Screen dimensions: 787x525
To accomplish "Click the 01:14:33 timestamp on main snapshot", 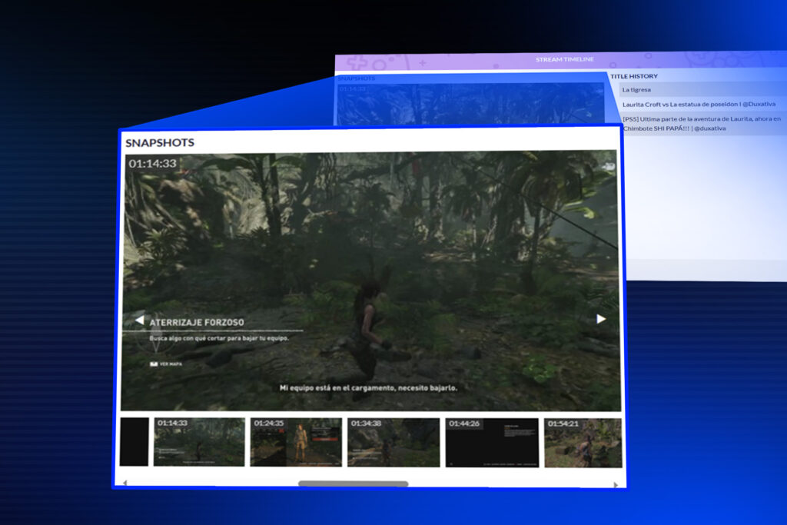I will [x=153, y=164].
